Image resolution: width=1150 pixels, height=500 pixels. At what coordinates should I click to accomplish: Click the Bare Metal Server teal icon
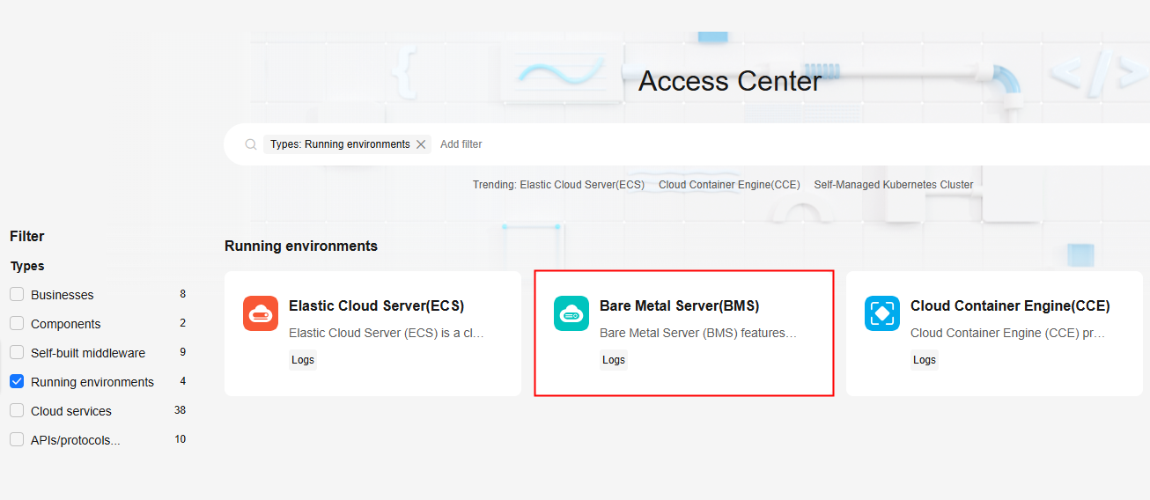coord(571,313)
